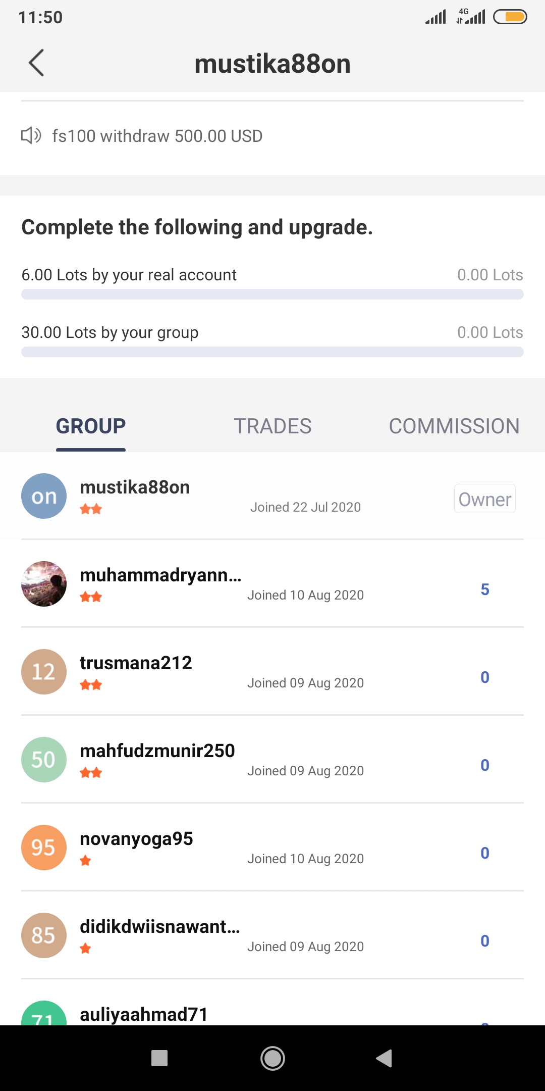Select the GROUP tab
This screenshot has height=1091, width=545.
click(91, 426)
